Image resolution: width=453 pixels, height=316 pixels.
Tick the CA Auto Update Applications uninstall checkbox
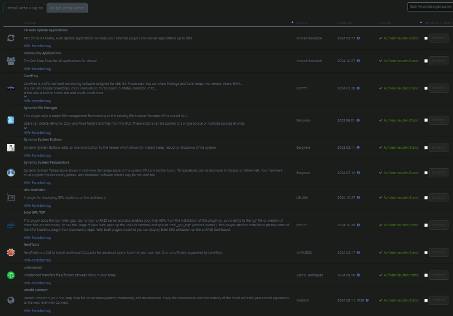(x=426, y=38)
